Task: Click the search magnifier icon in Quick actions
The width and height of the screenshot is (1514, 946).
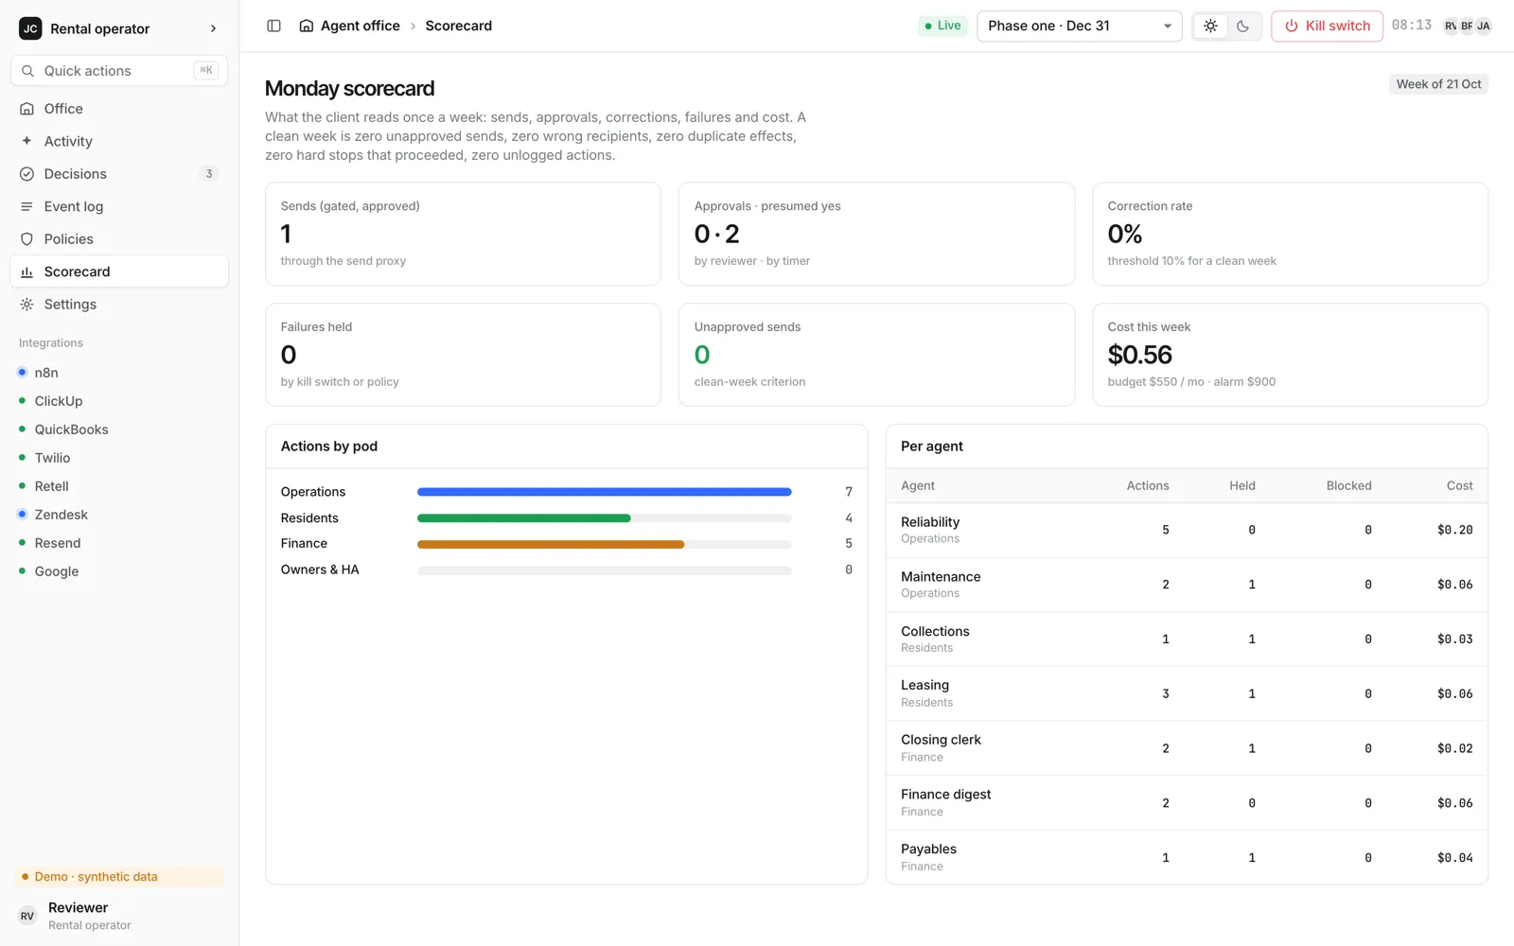Action: pos(28,71)
